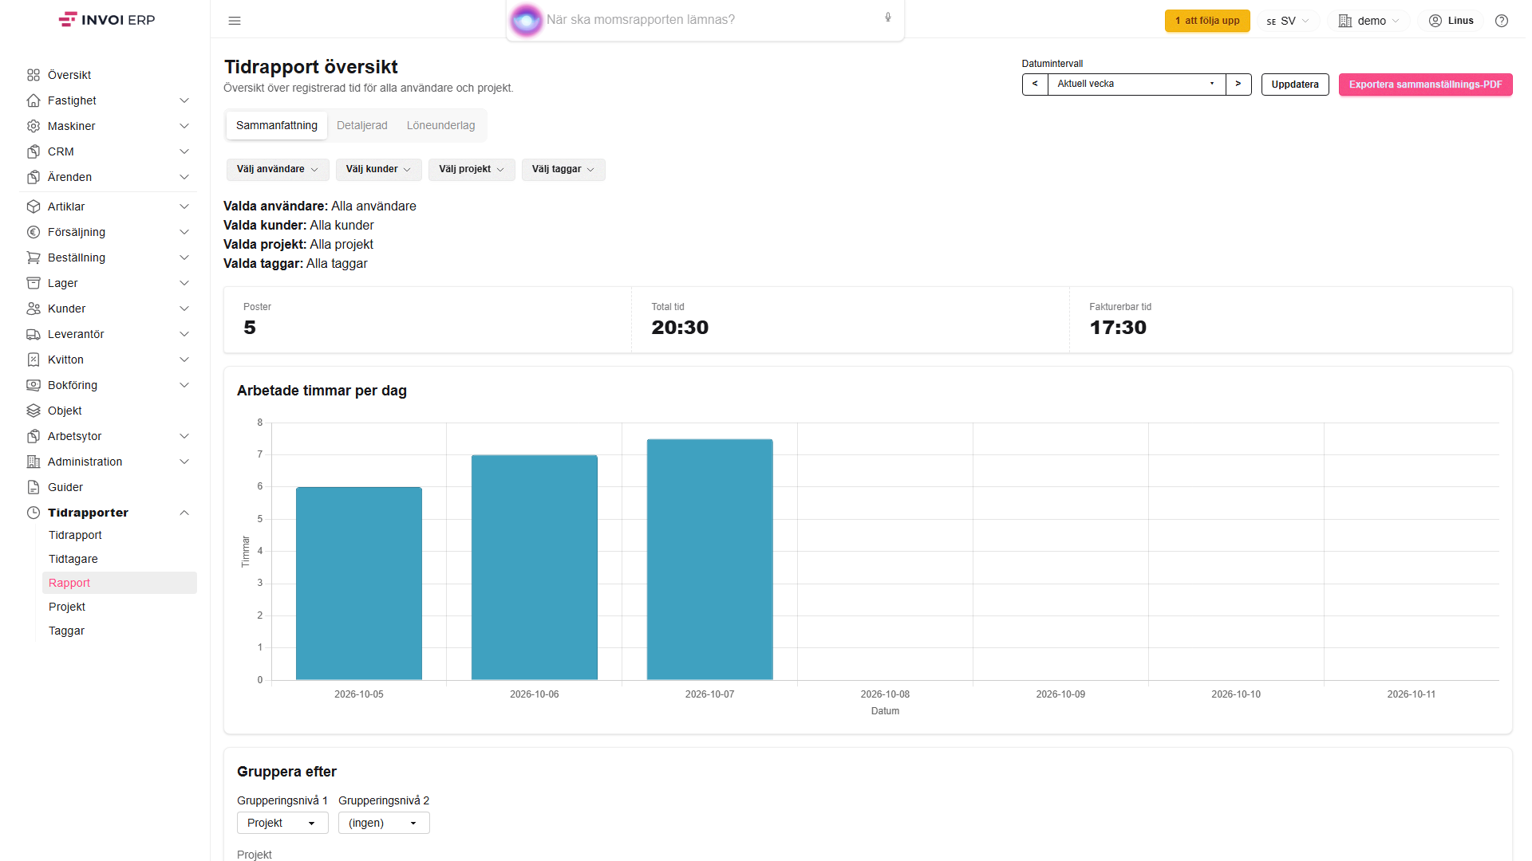Open Grupperingsnivå 1 Projekt dropdown
The image size is (1532, 861).
[x=282, y=823]
